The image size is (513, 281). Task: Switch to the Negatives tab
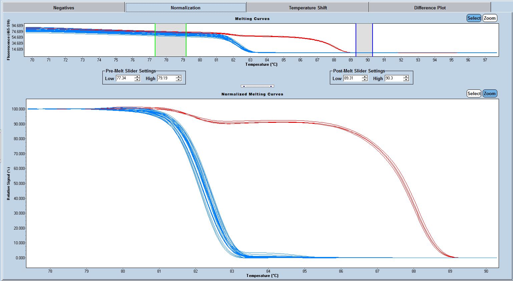tap(64, 7)
